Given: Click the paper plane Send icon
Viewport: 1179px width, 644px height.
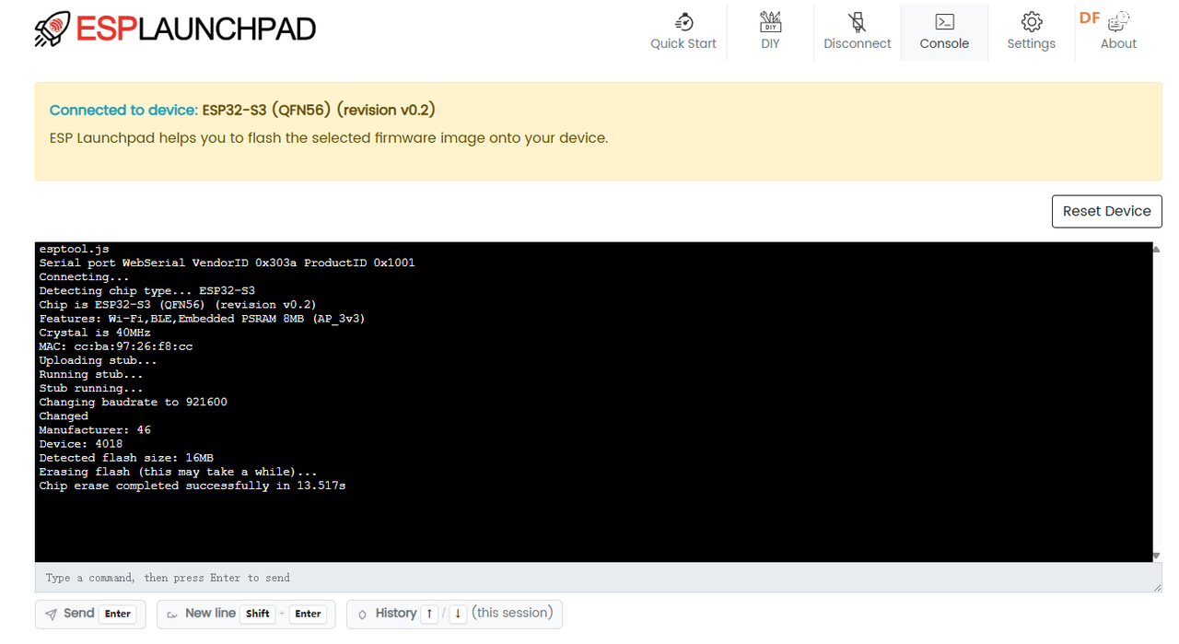Looking at the screenshot, I should point(52,615).
